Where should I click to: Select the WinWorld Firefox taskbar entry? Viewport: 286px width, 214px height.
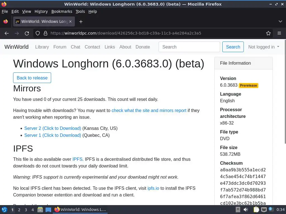click(80, 210)
